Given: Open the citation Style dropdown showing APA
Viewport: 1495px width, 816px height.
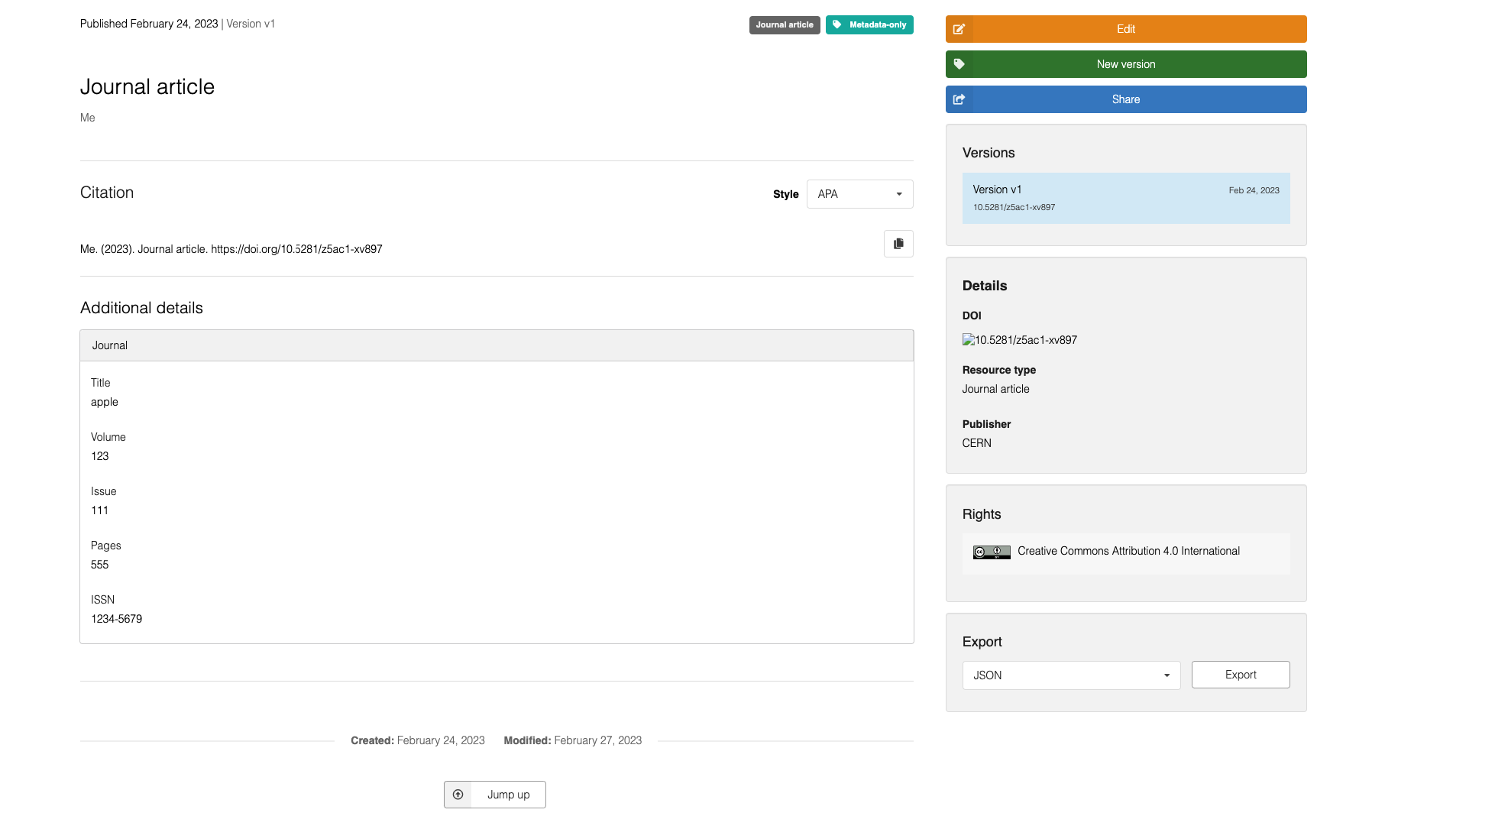Looking at the screenshot, I should click(x=859, y=194).
